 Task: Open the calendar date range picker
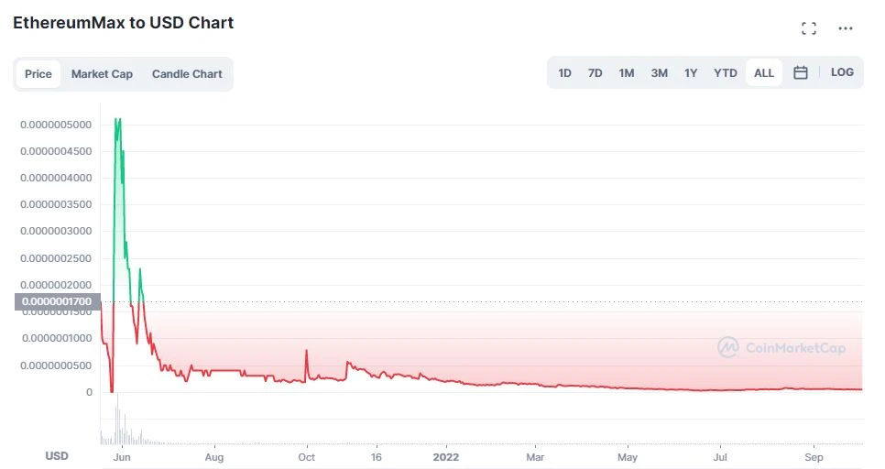801,72
